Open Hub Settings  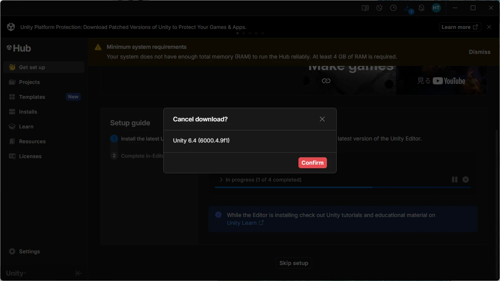coord(44,251)
